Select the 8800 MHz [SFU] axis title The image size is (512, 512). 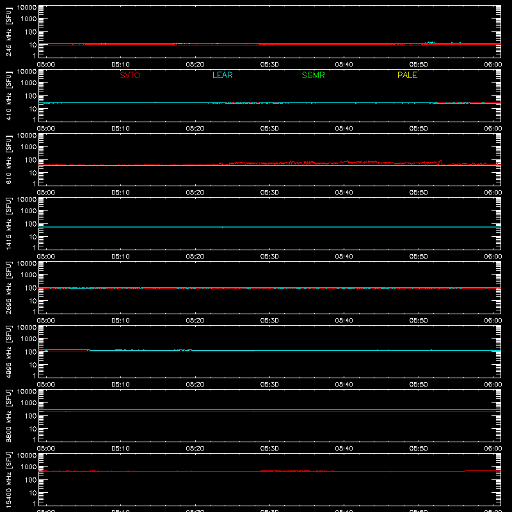pos(9,415)
